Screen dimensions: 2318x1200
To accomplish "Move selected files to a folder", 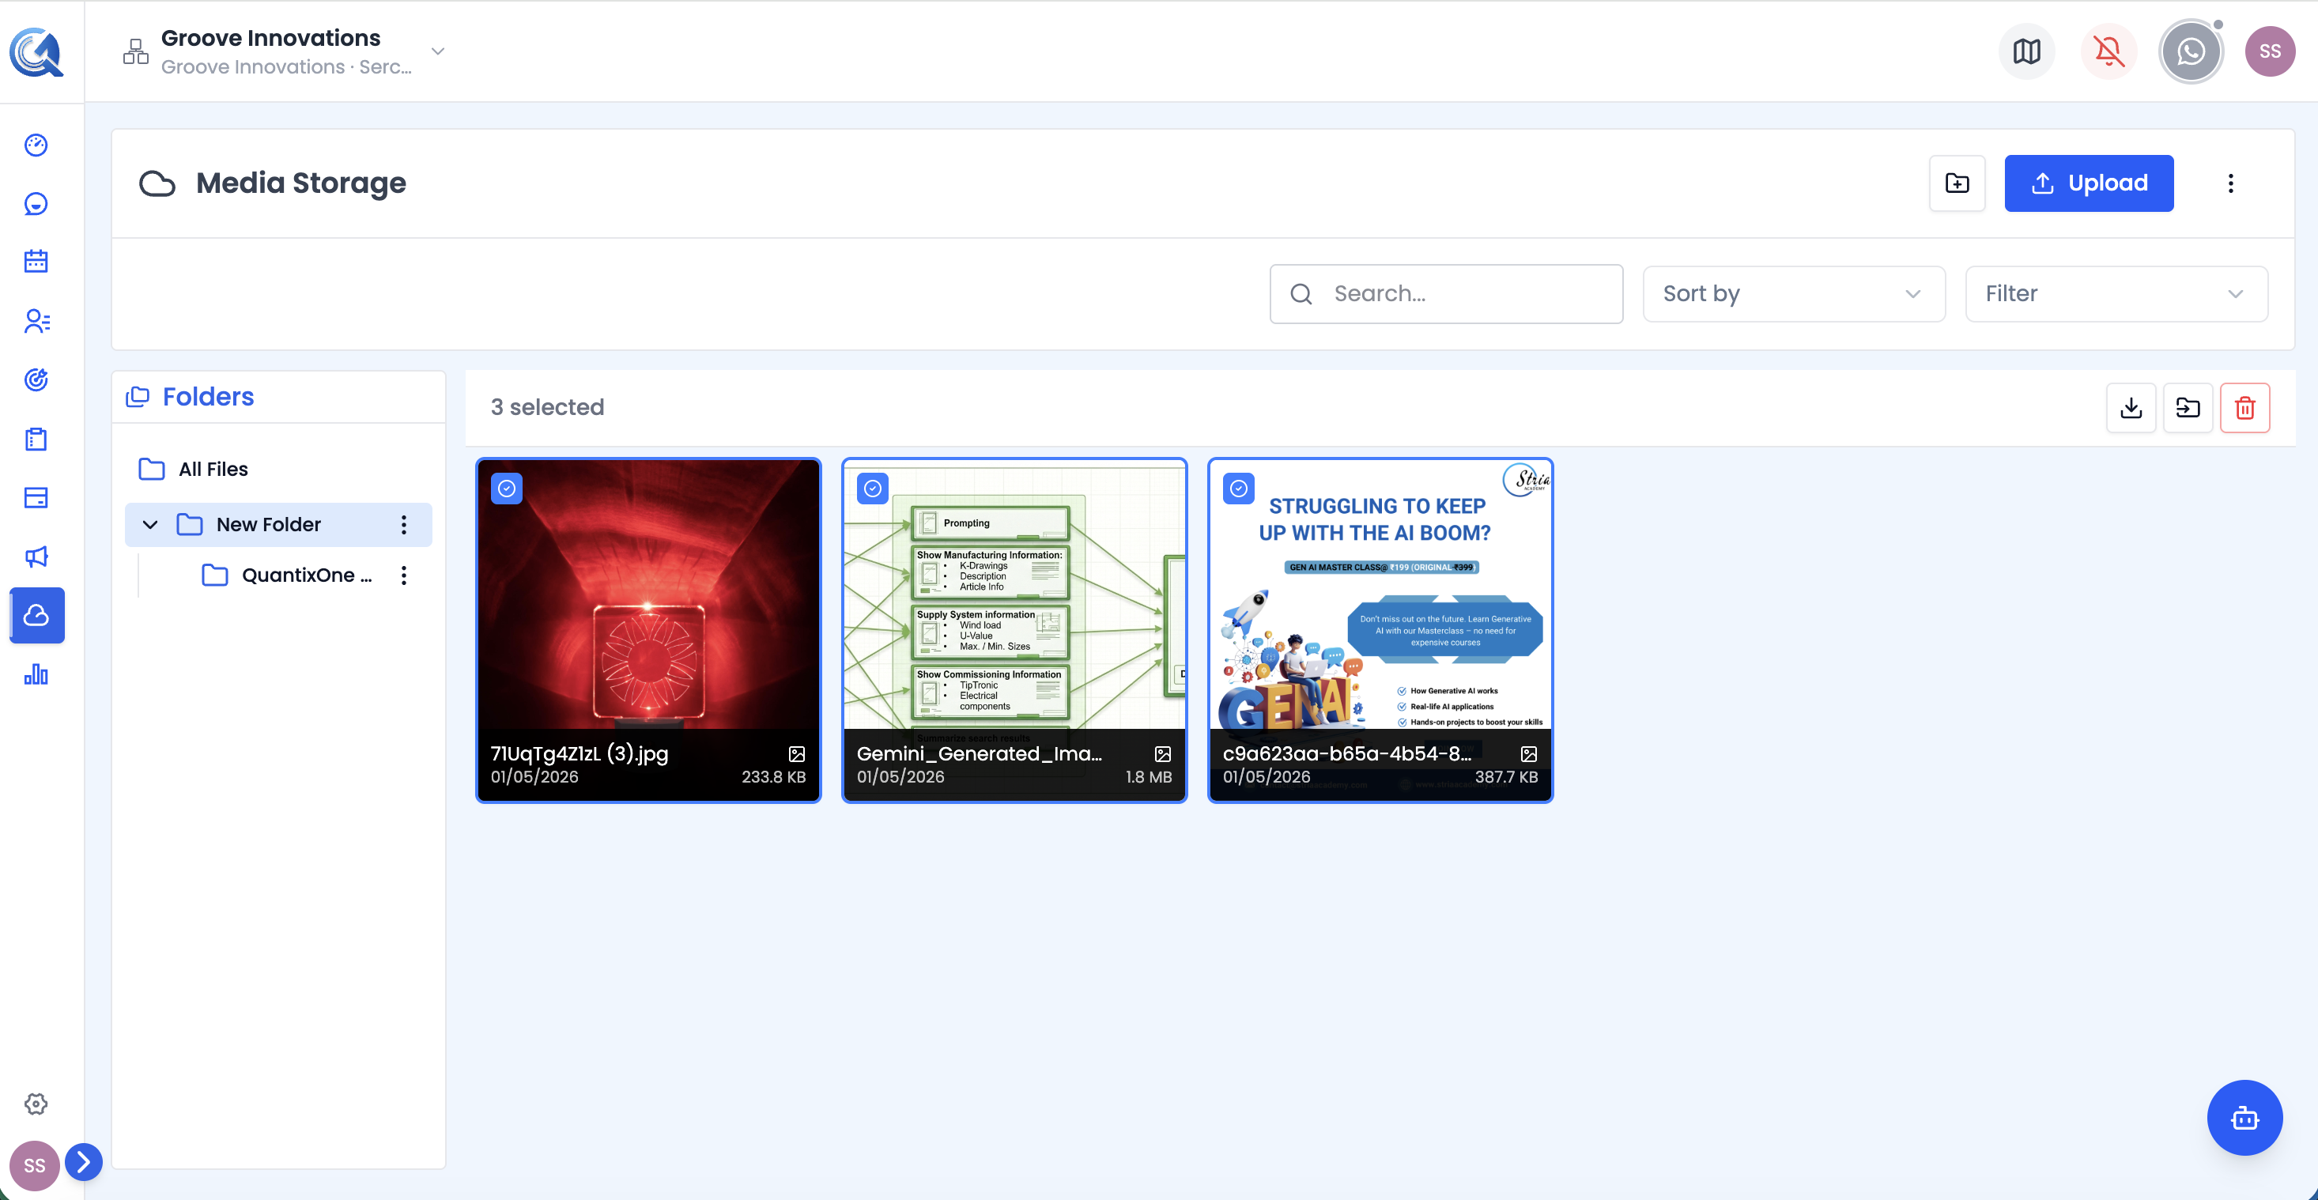I will click(2188, 407).
